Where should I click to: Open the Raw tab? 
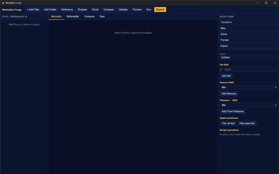pyautogui.click(x=102, y=16)
